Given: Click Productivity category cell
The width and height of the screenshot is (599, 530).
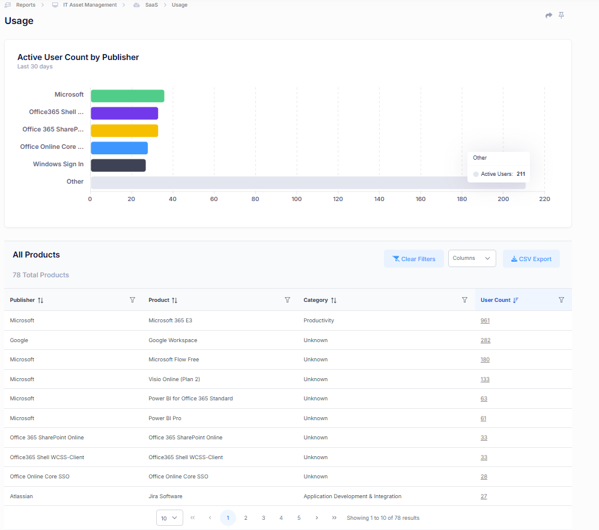Looking at the screenshot, I should point(318,321).
